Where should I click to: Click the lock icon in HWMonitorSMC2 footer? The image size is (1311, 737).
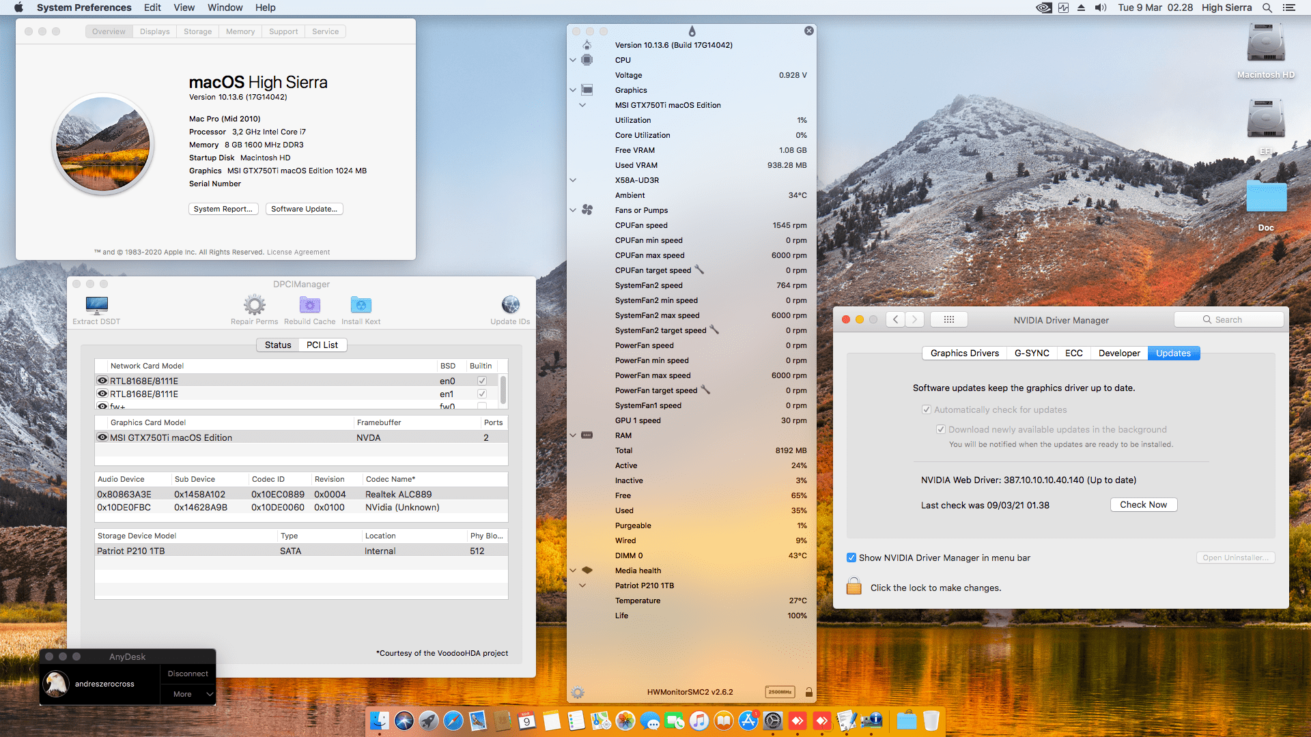[808, 692]
